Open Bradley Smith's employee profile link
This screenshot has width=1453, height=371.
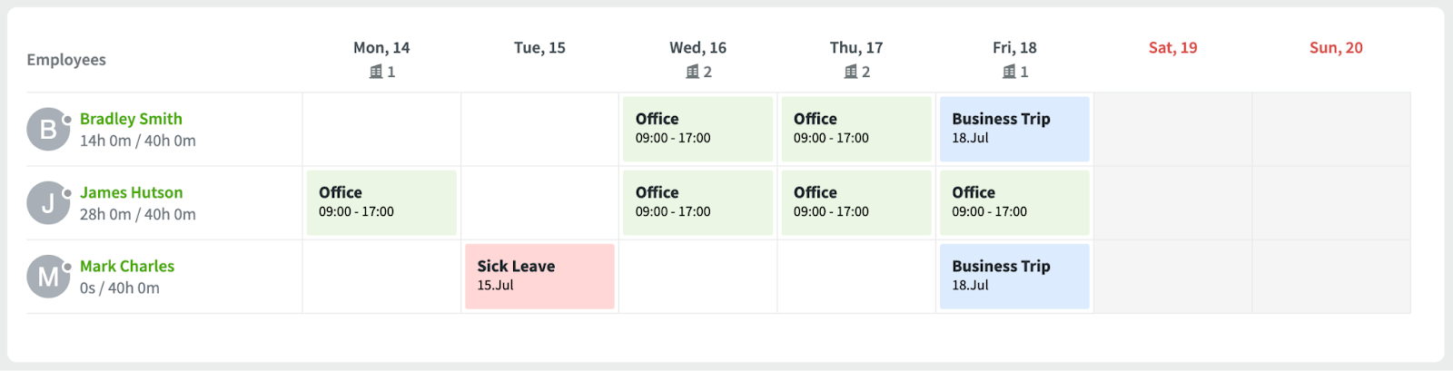[131, 119]
